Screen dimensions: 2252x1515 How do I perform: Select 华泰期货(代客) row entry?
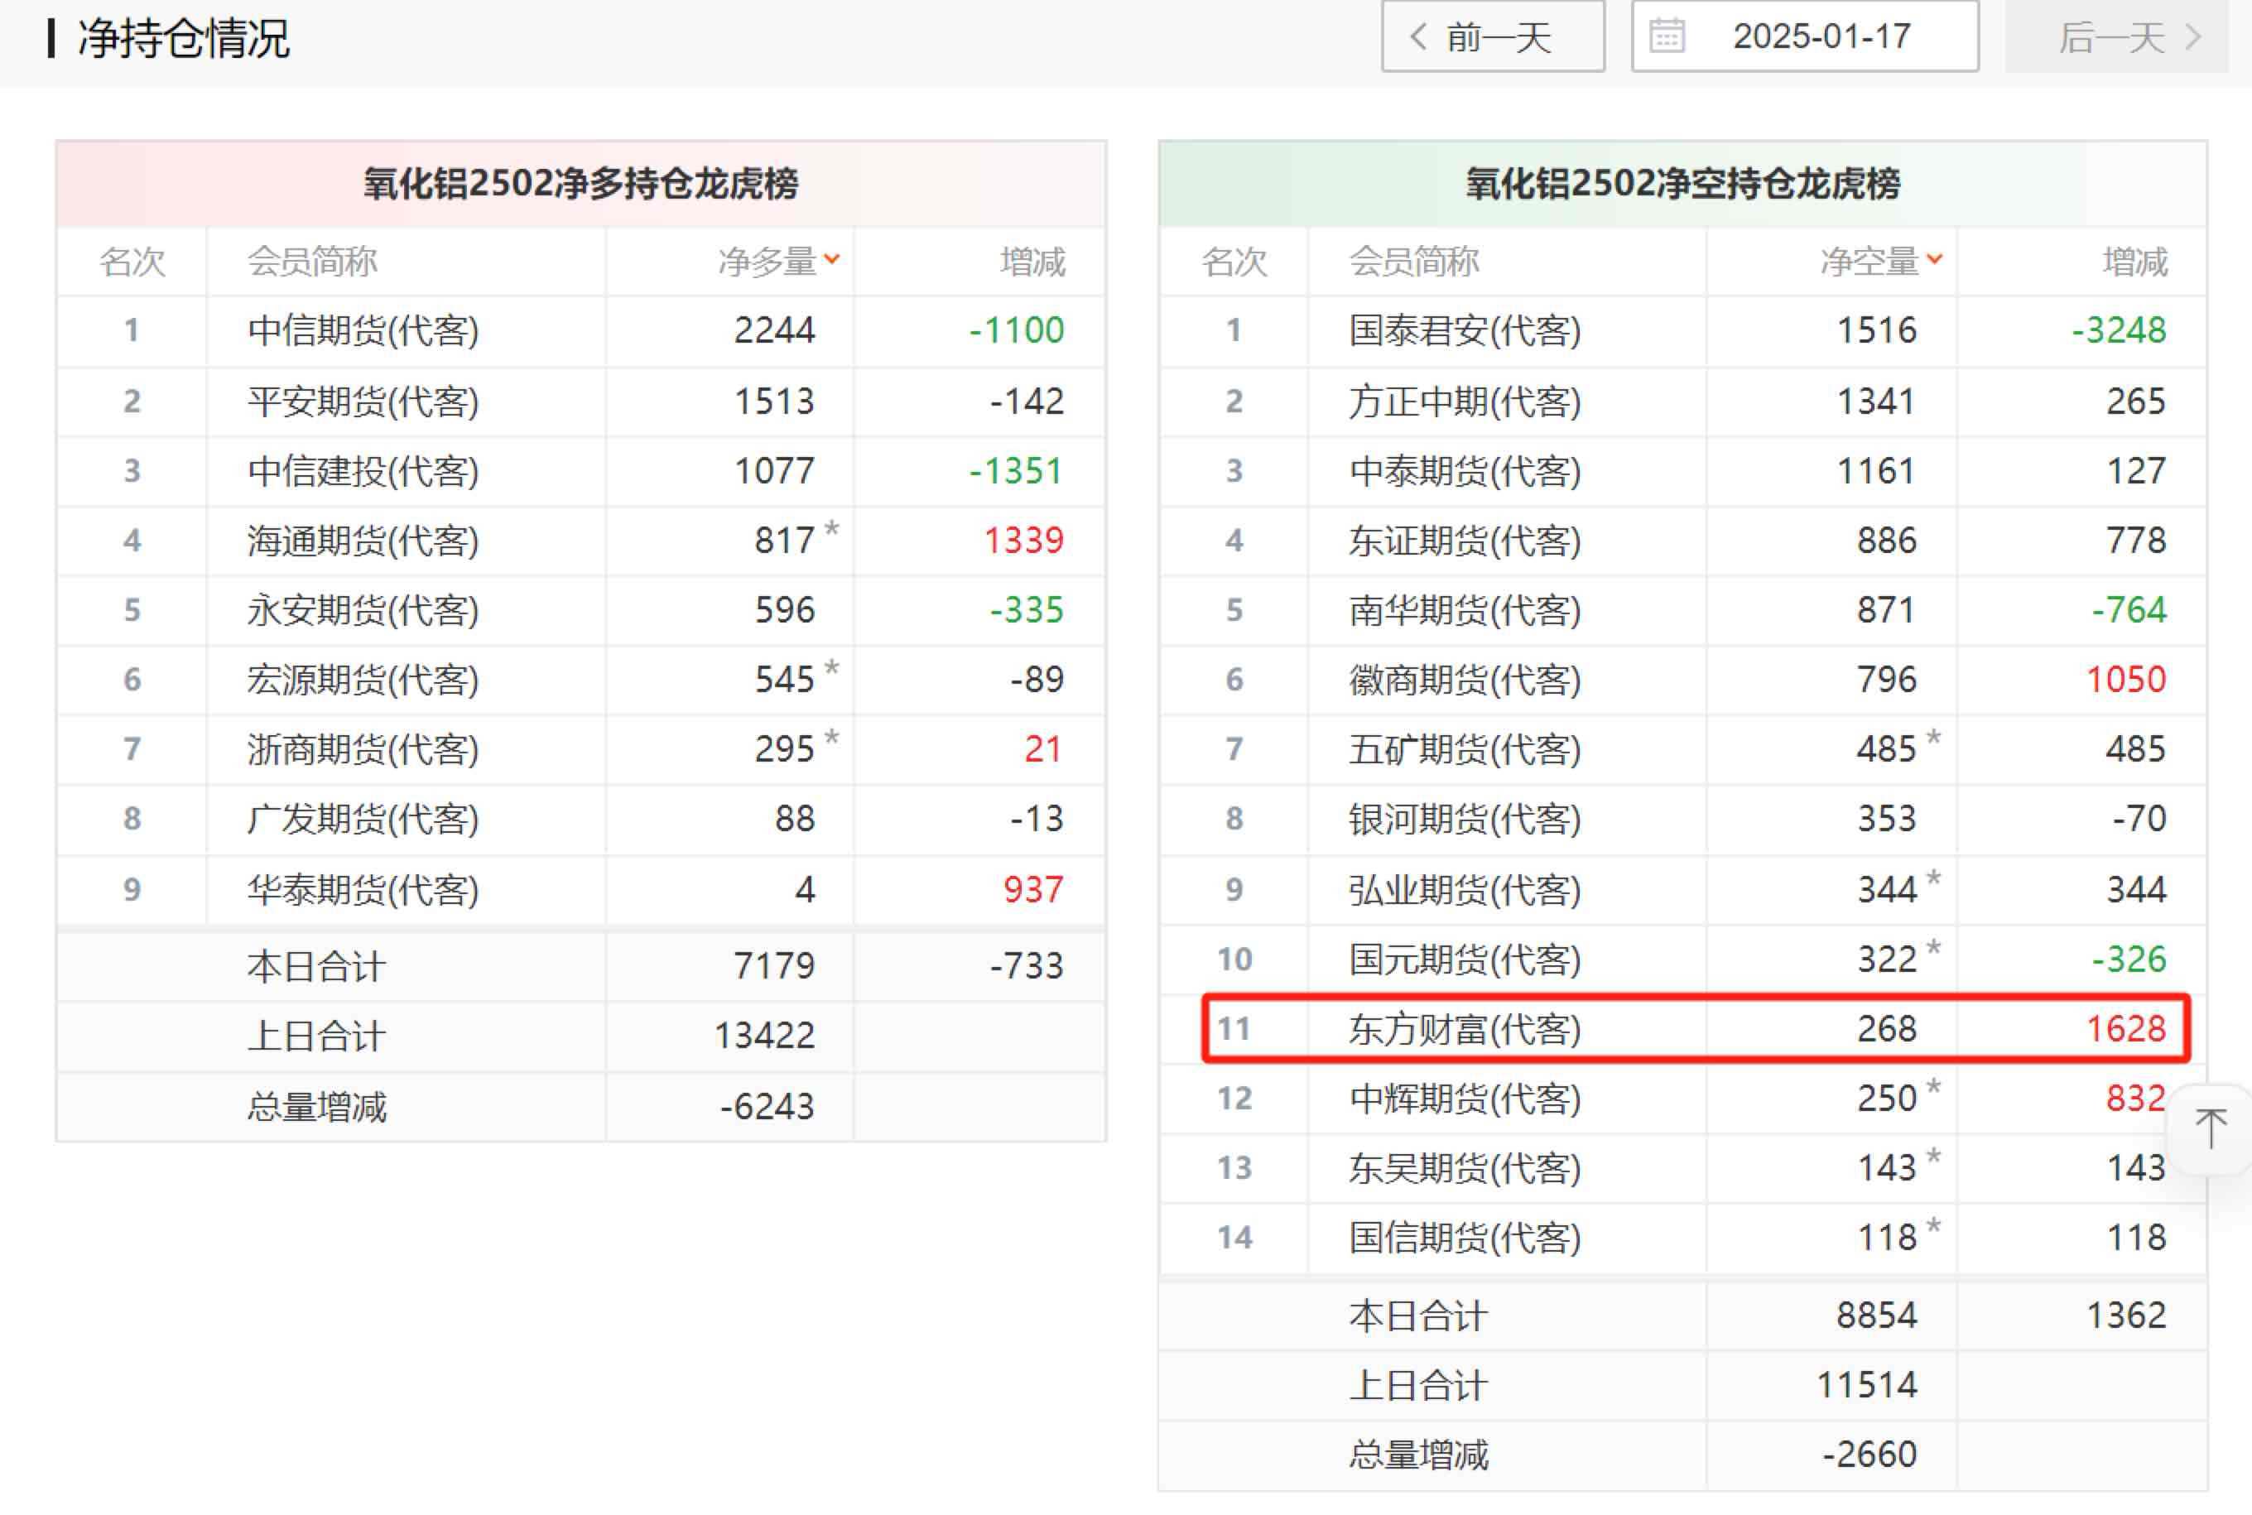(x=363, y=889)
